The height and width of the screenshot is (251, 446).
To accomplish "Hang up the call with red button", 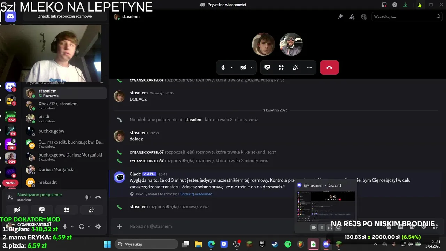I will (329, 68).
